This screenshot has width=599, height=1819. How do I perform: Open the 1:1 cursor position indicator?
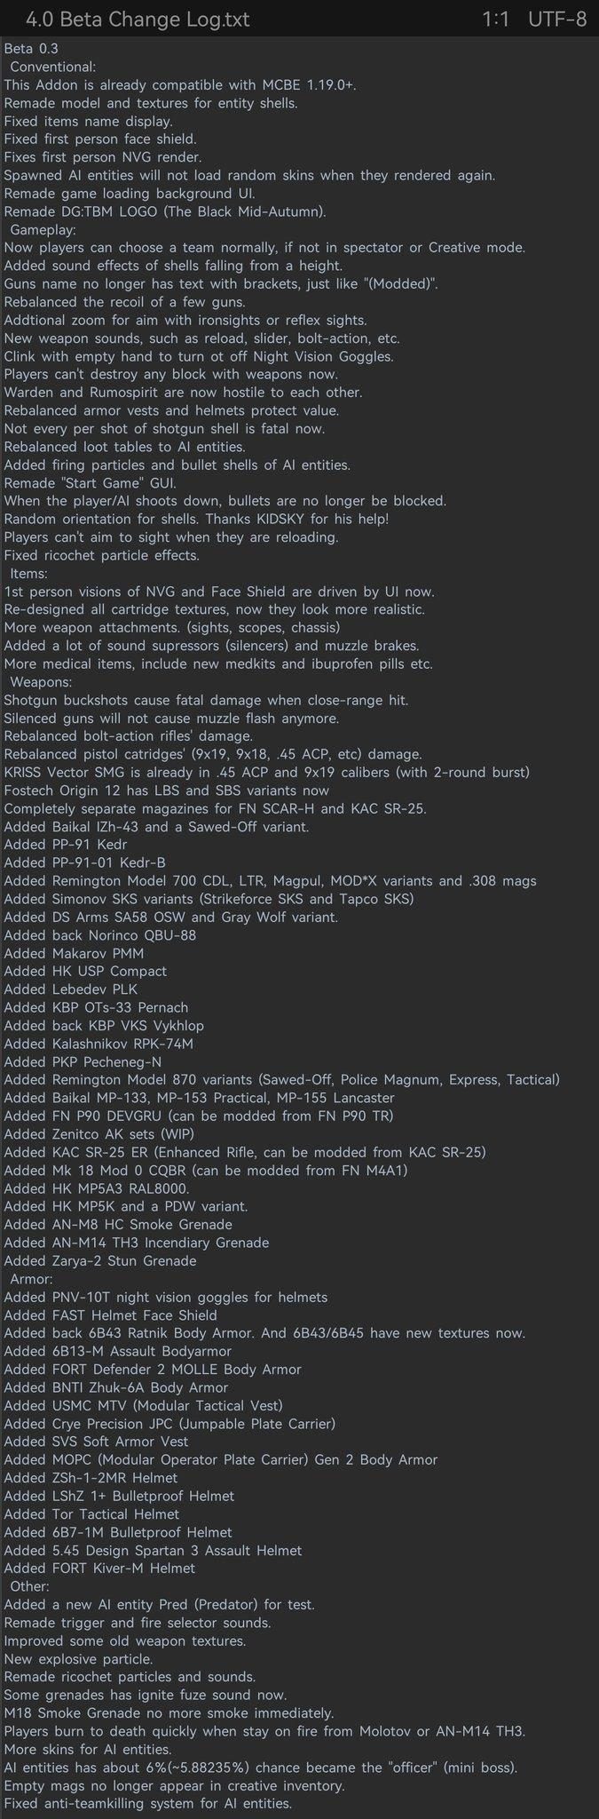(x=495, y=19)
